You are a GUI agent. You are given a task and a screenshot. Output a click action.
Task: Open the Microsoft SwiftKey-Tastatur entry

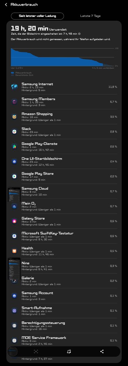coord(64,236)
